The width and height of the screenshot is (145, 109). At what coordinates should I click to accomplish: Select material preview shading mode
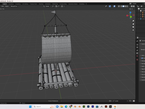[125, 6]
